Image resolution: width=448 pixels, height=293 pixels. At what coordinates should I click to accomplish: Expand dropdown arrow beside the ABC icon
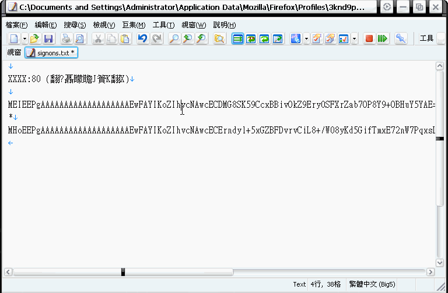(x=307, y=38)
